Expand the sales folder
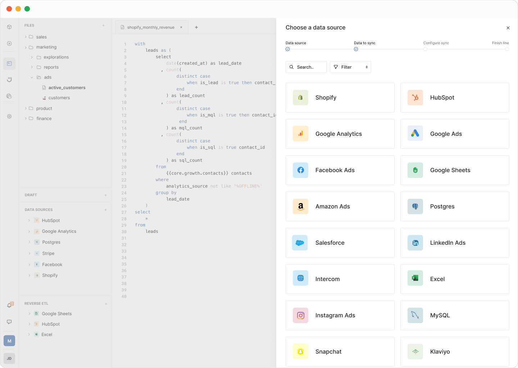The image size is (518, 368). point(26,37)
